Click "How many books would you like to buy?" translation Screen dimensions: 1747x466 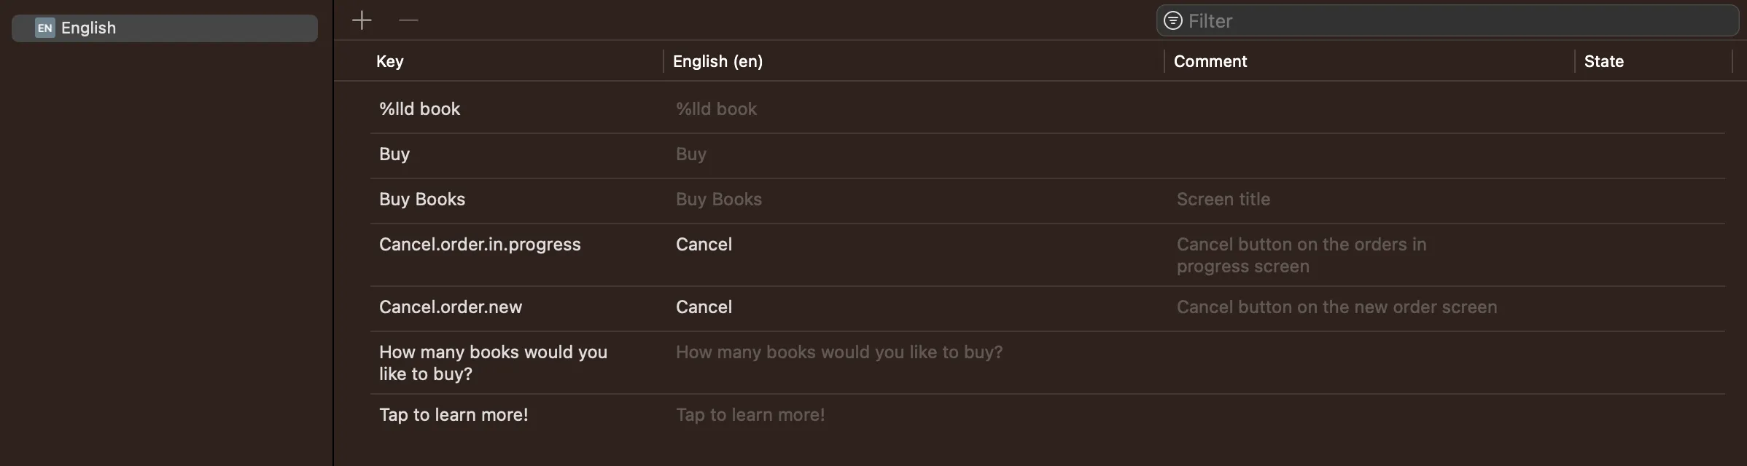point(839,352)
